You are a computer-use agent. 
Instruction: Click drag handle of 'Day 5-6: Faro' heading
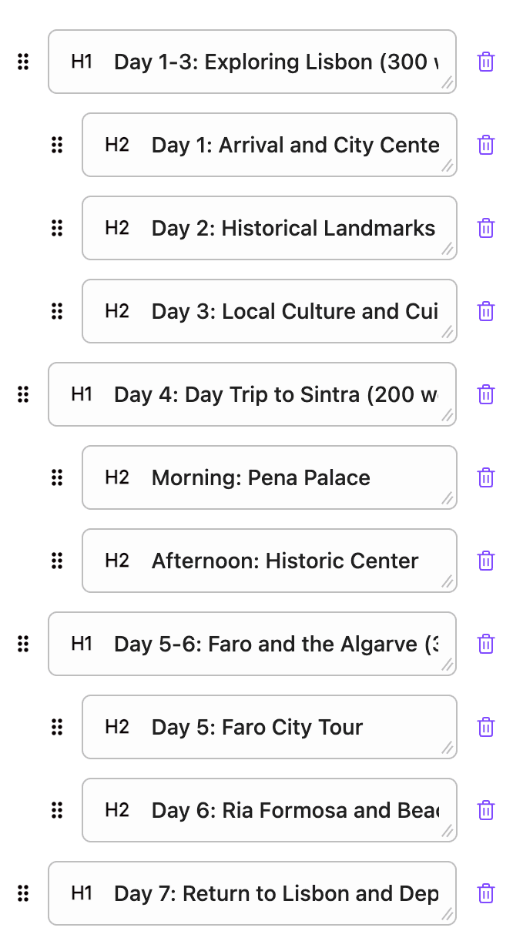(23, 644)
